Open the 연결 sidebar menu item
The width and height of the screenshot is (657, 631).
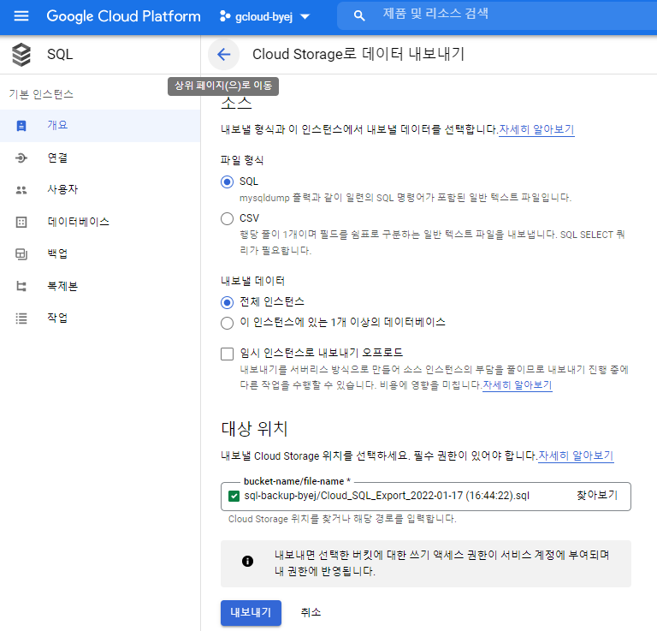click(x=100, y=158)
